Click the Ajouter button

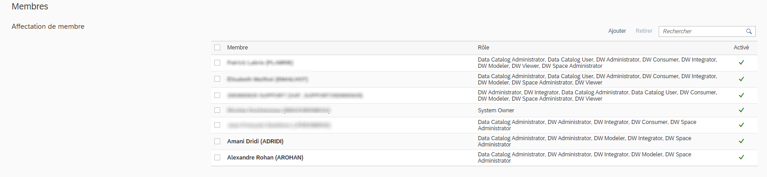coord(617,31)
